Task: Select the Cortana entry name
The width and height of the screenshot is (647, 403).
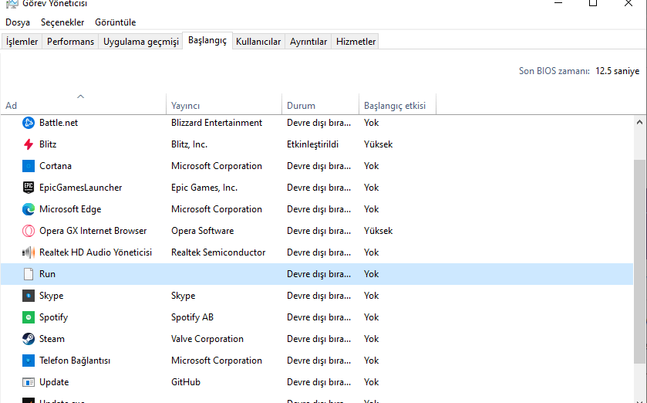Action: click(x=56, y=166)
